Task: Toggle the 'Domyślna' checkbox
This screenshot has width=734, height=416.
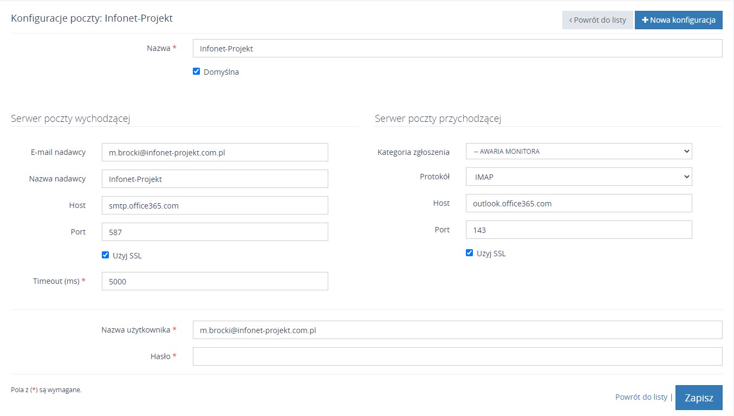Action: pyautogui.click(x=197, y=71)
